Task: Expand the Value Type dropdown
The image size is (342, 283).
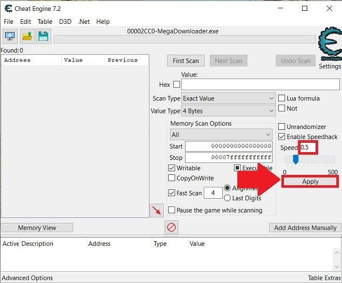Action: pyautogui.click(x=229, y=111)
